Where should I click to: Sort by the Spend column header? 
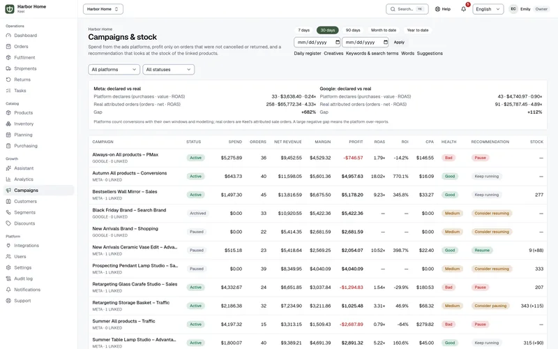click(x=235, y=142)
